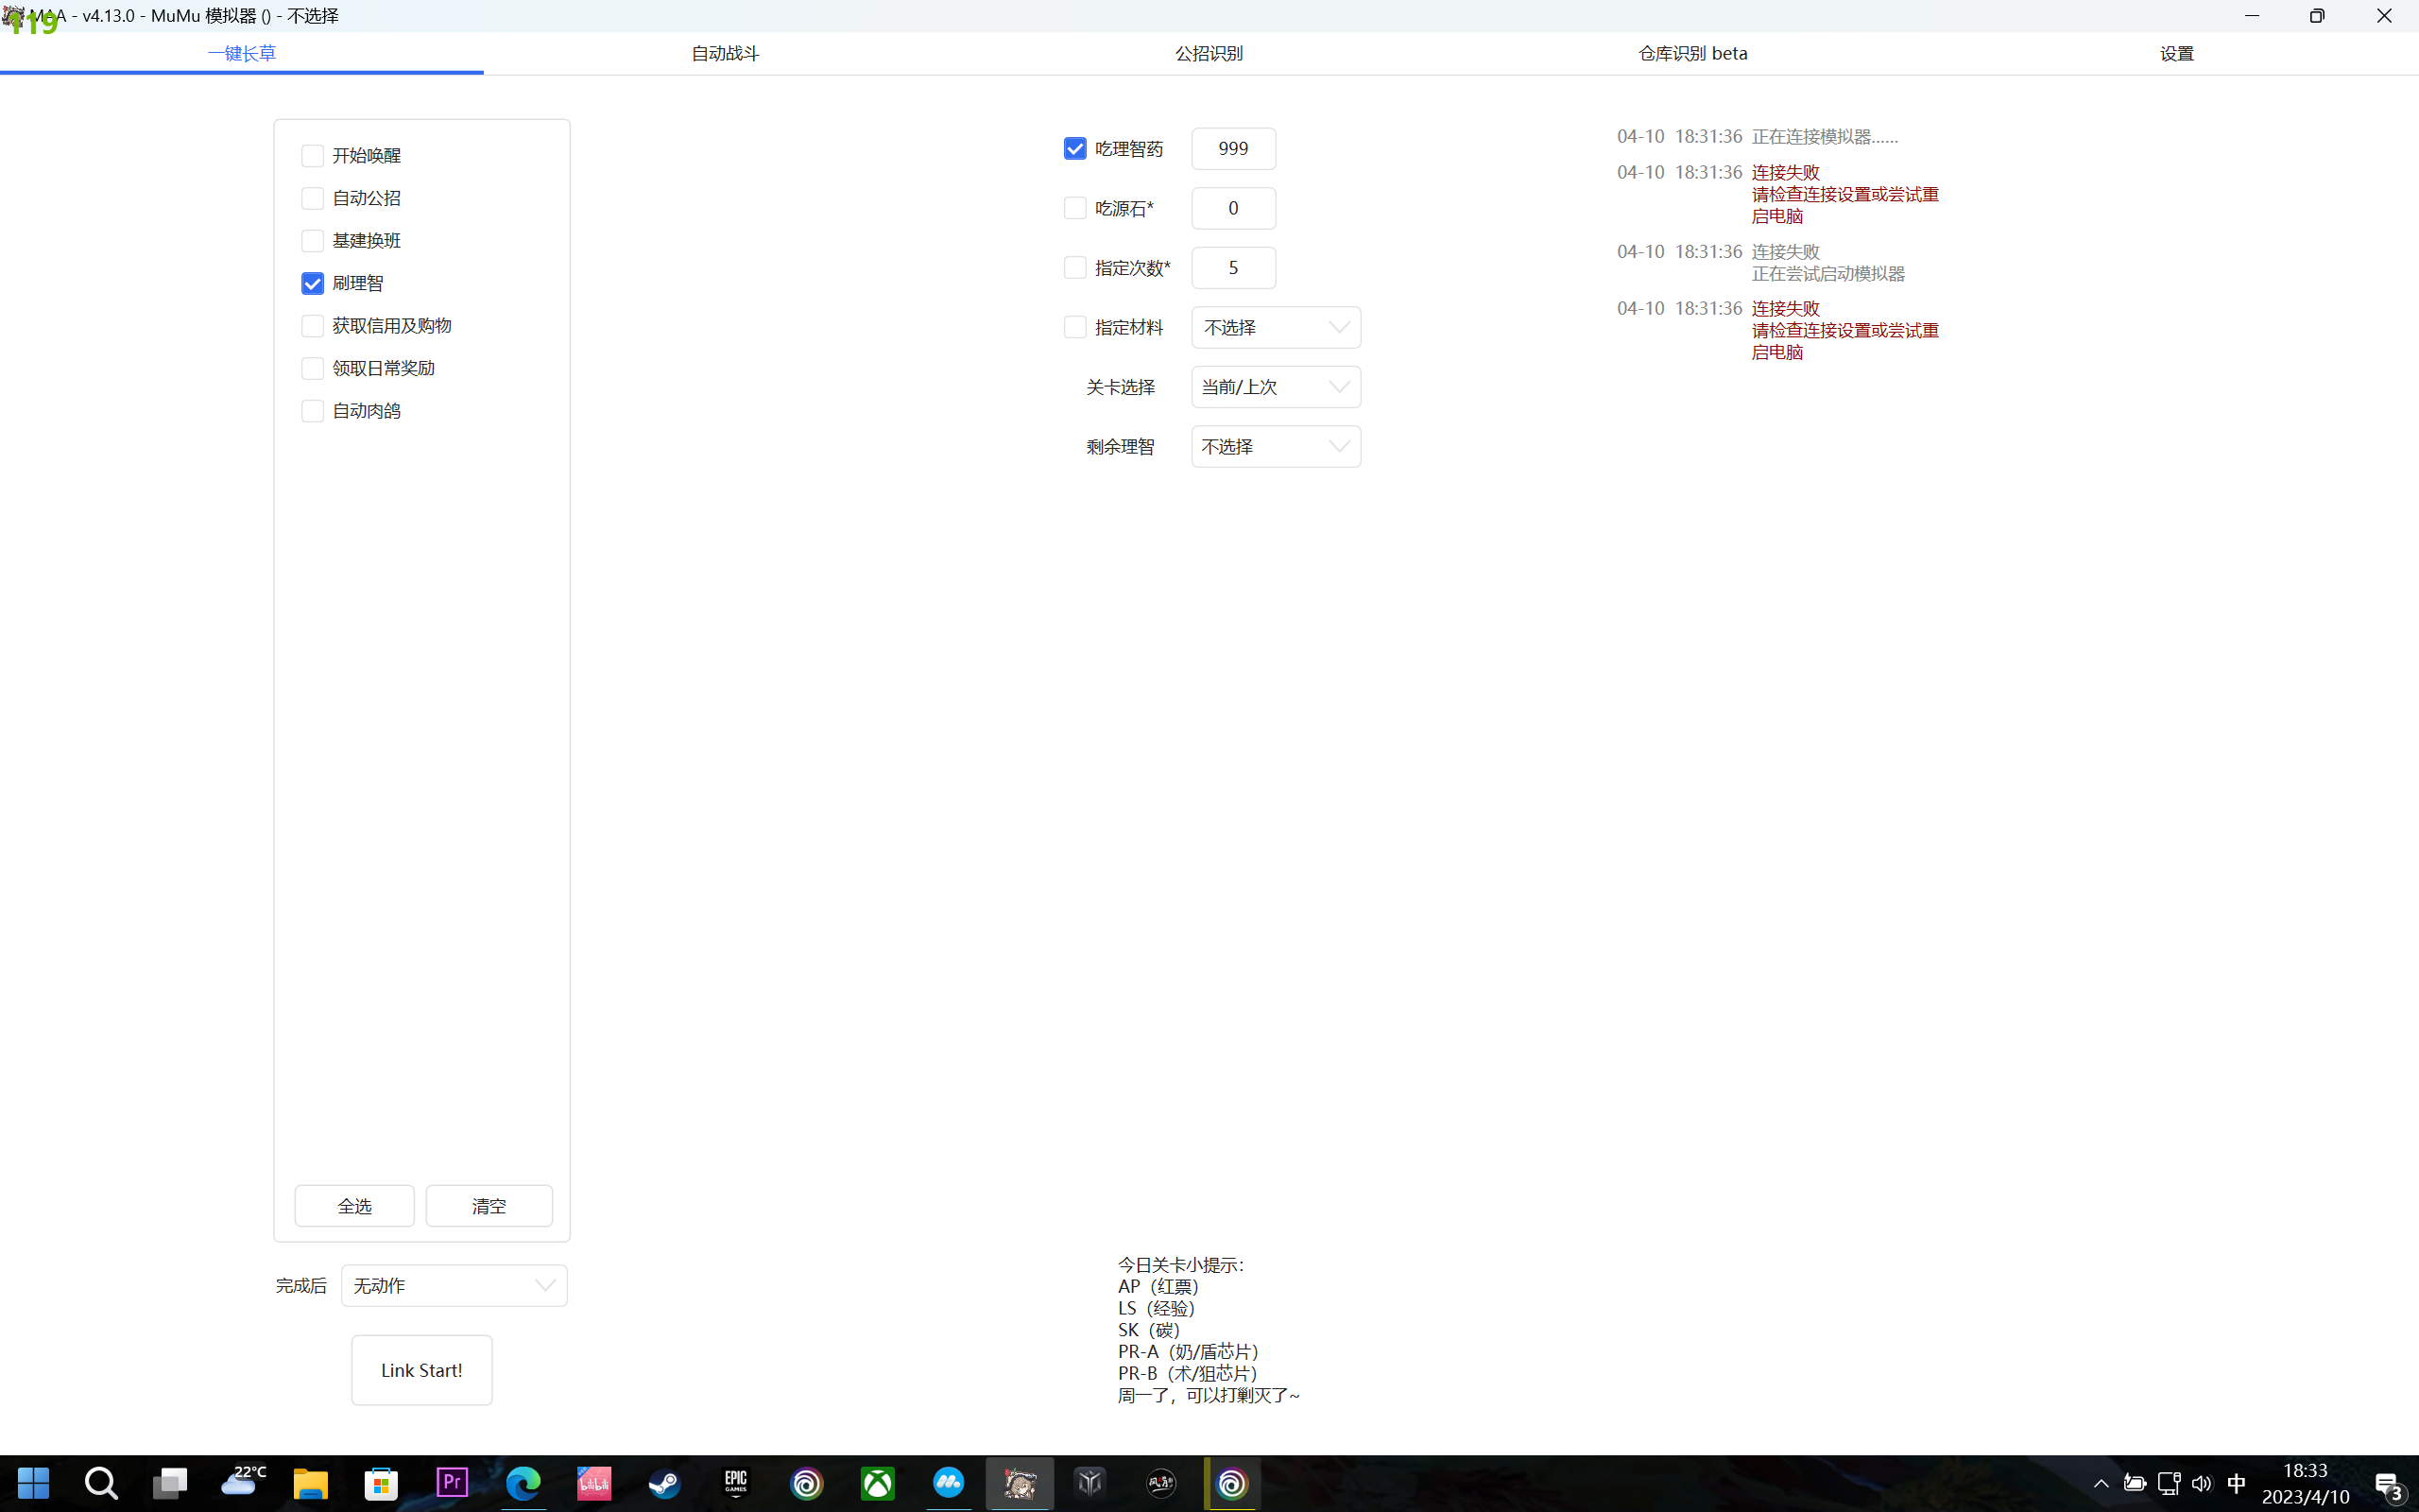Open Ubisoft Connect from the taskbar
2419x1512 pixels.
[x=807, y=1484]
